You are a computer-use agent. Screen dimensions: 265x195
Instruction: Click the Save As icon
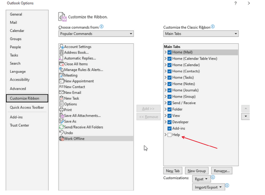click(x=62, y=121)
